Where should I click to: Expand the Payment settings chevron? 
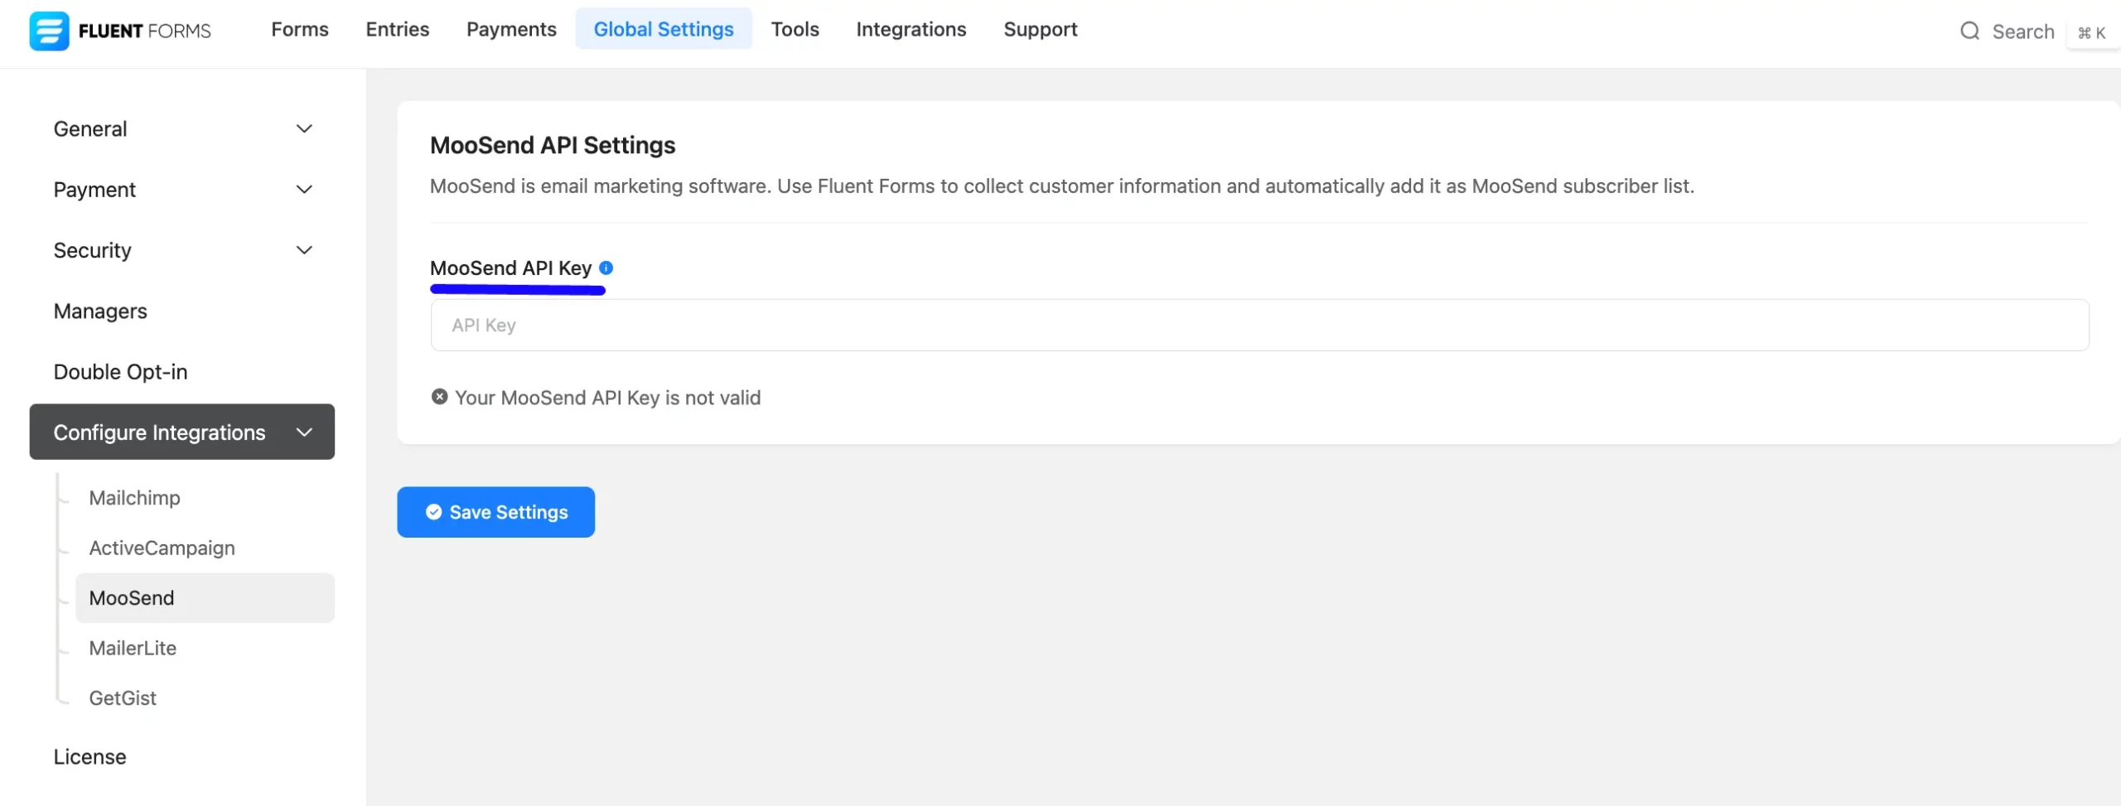coord(304,190)
